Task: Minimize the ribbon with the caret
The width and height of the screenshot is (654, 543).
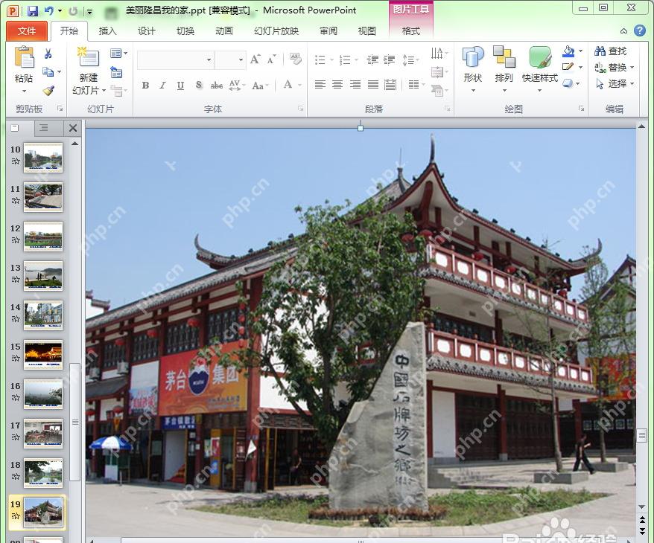Action: pos(624,30)
